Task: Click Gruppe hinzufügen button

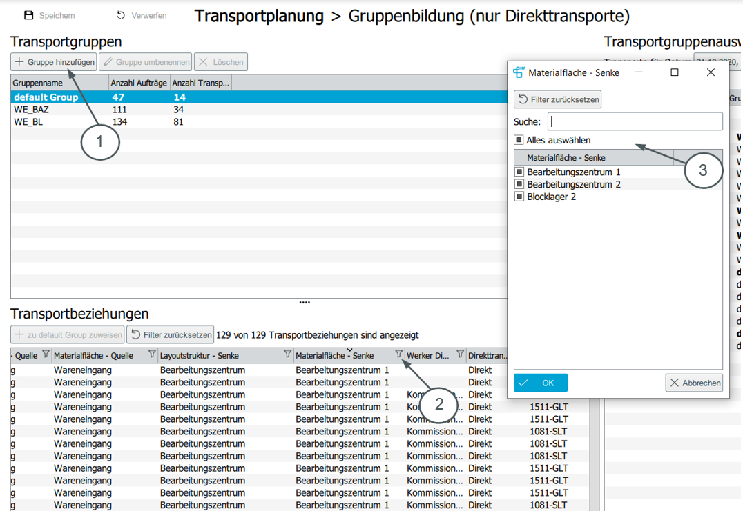Action: tap(55, 62)
